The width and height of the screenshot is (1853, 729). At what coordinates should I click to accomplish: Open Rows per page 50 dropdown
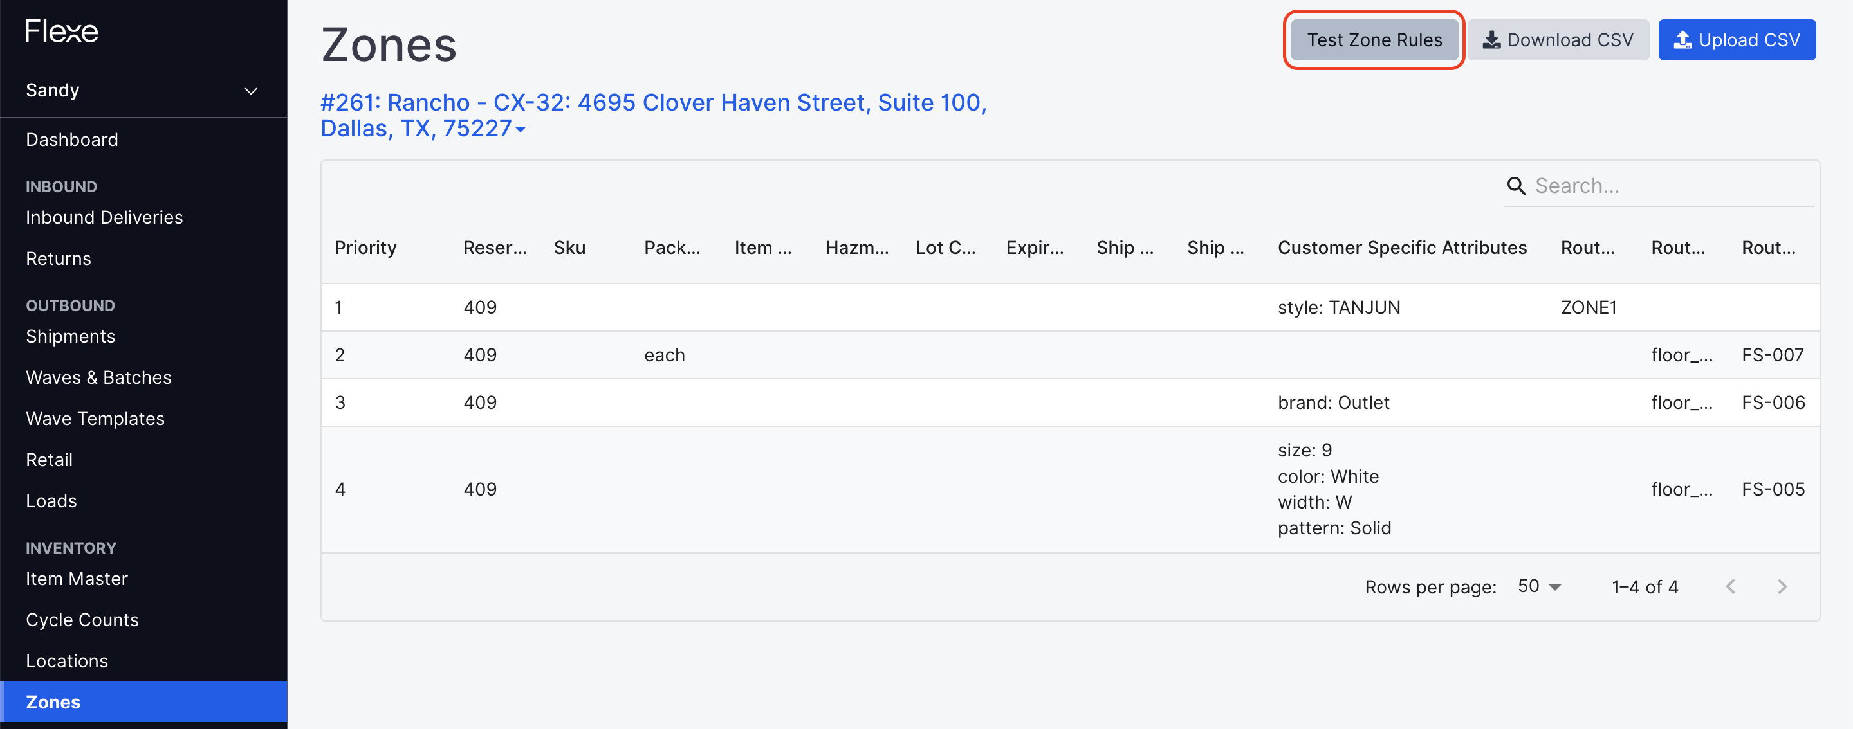point(1538,587)
